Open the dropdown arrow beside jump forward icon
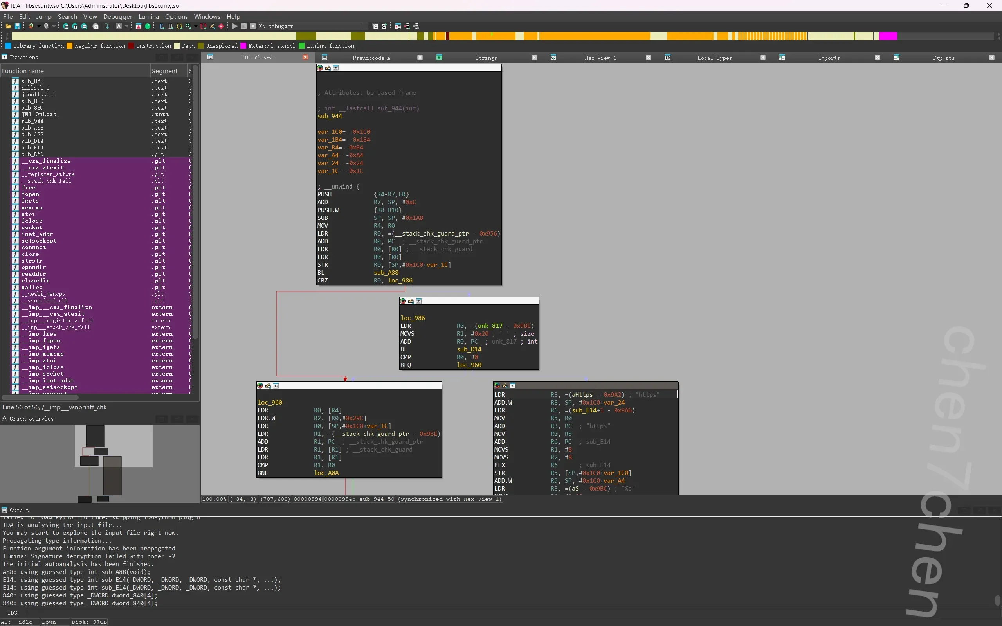 (x=53, y=26)
